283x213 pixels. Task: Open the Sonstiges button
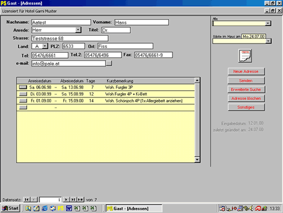tap(246, 107)
